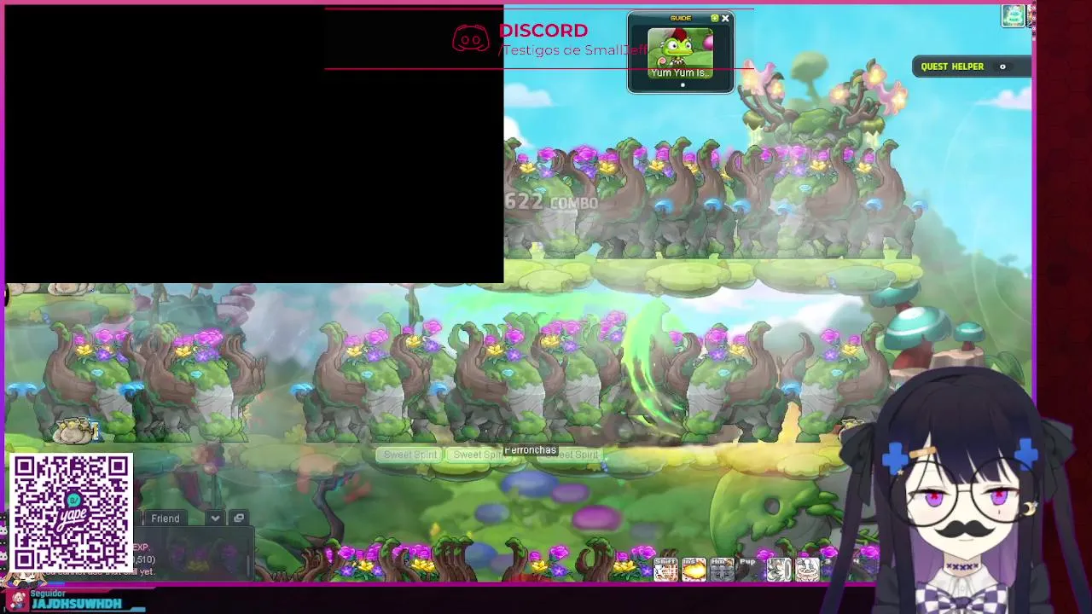Viewport: 1092px width, 614px height.
Task: Click the page dot below guide thumbnail
Action: [x=682, y=85]
